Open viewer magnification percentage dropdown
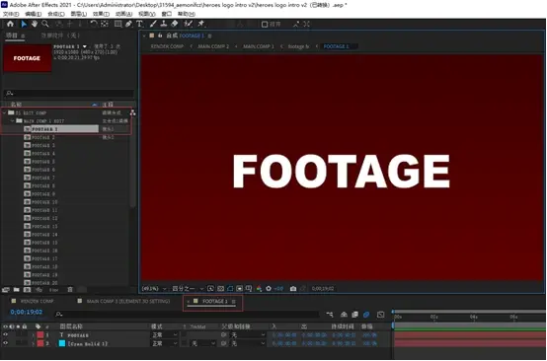Viewport: 547px width, 361px height. (x=154, y=289)
